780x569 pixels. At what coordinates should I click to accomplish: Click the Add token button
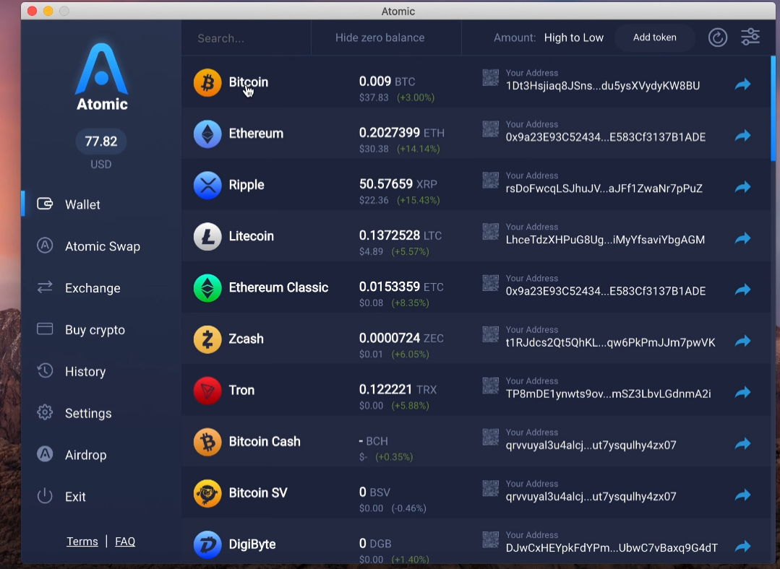655,38
